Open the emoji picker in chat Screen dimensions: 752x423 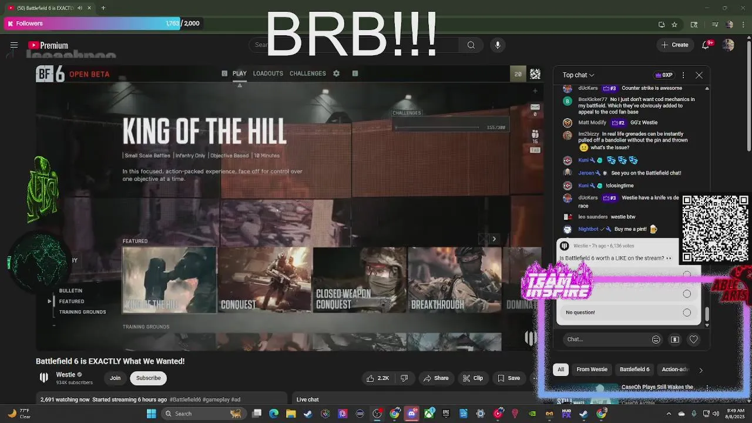pyautogui.click(x=656, y=339)
